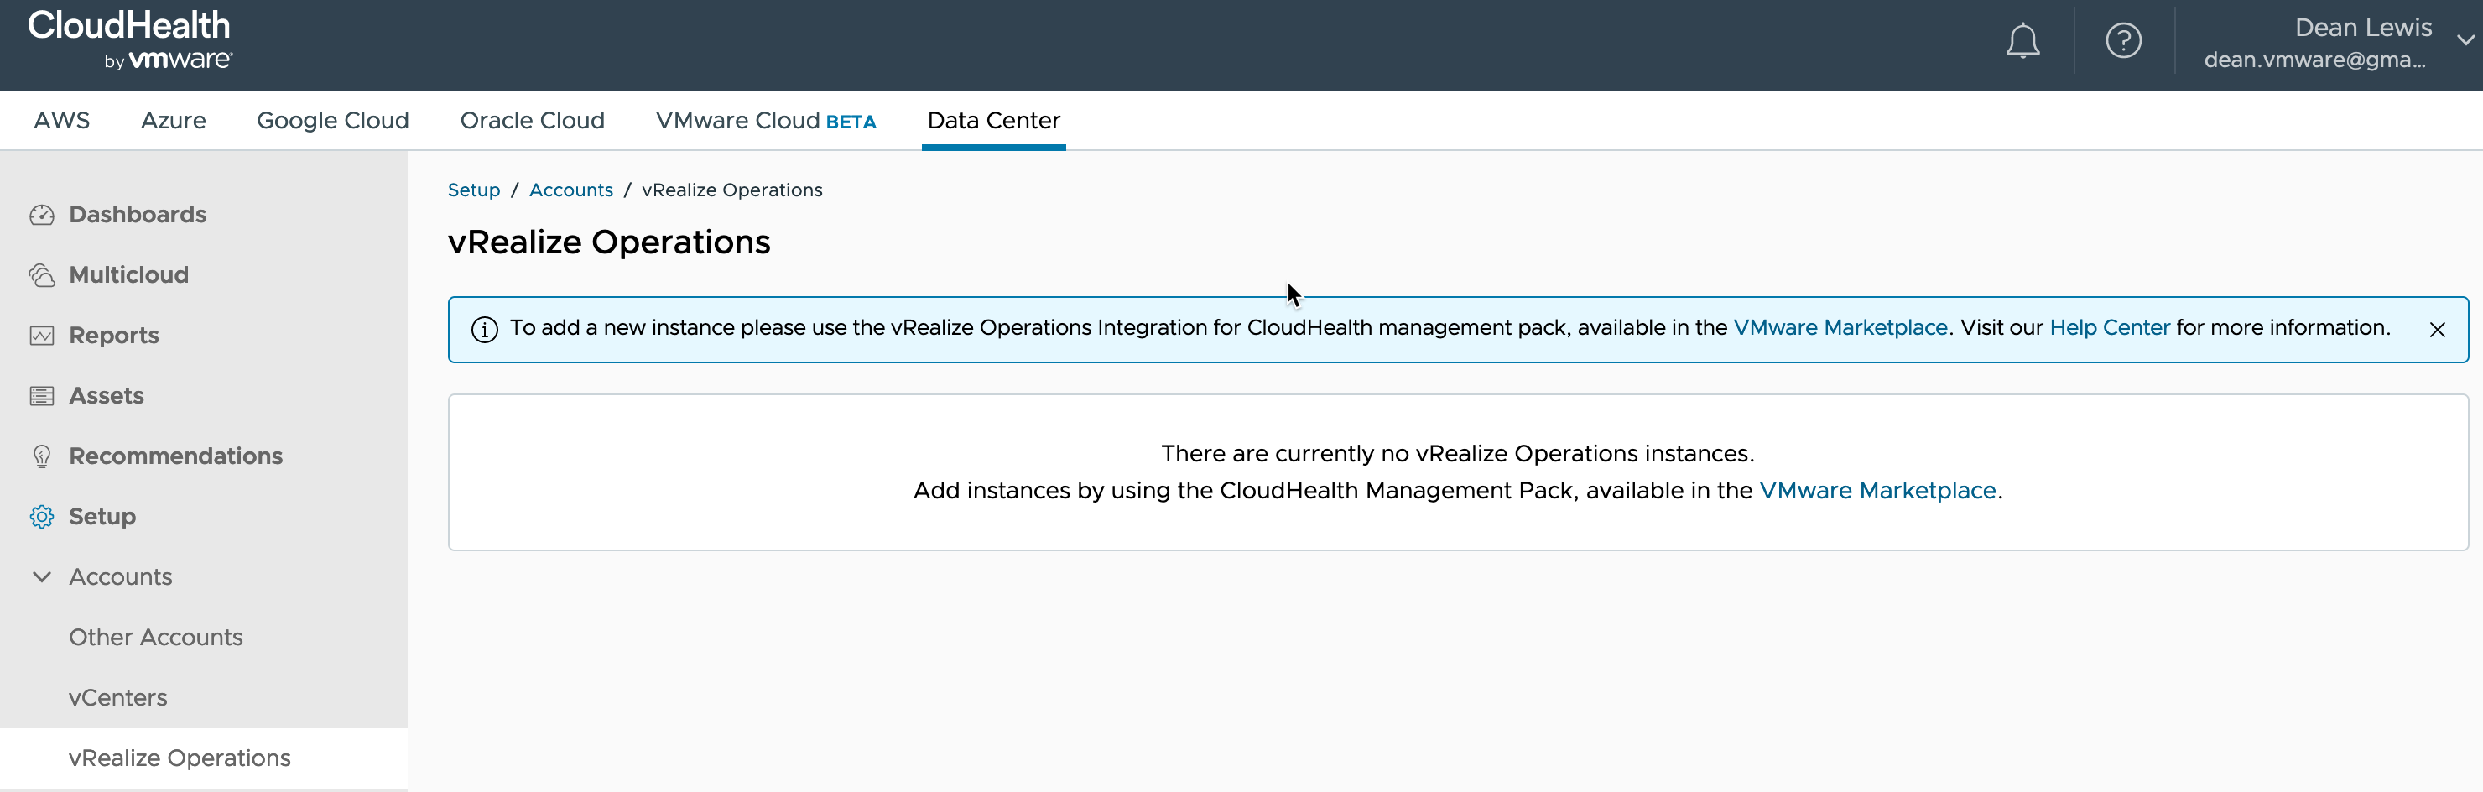Switch to the AWS tab
Screen dimensions: 2483x792
(x=62, y=121)
